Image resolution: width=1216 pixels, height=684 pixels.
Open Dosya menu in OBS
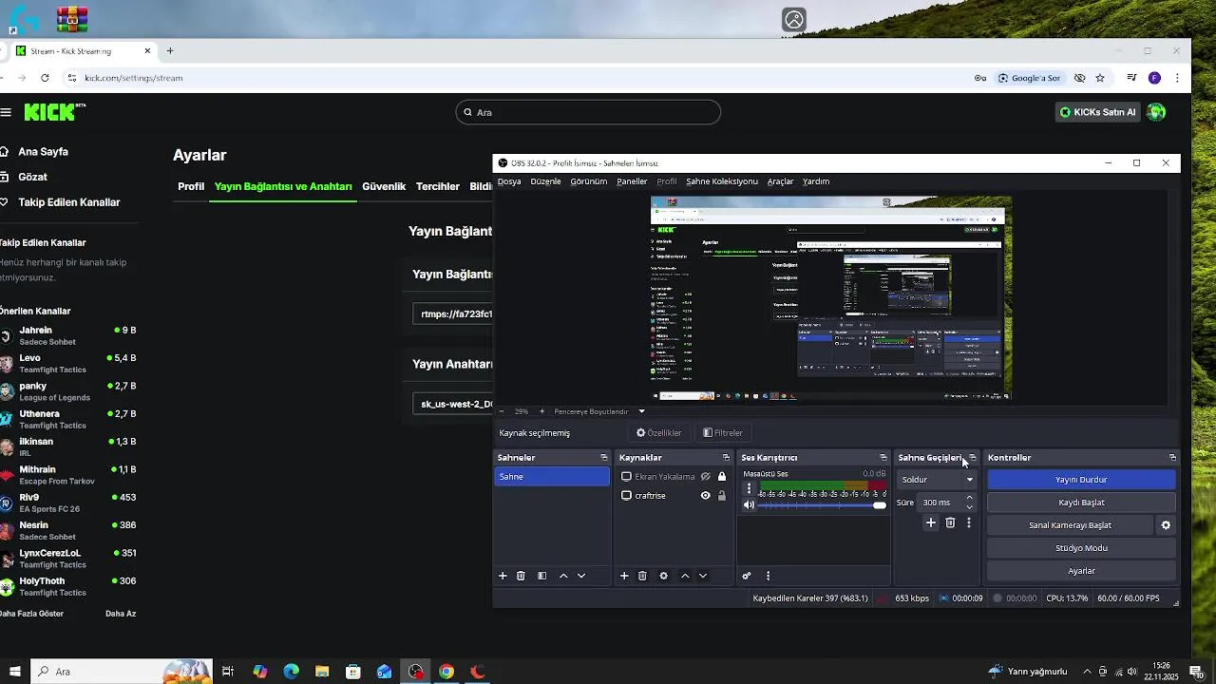(x=509, y=181)
